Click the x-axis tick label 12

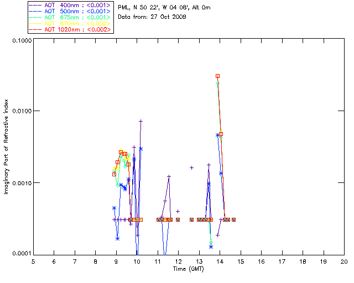point(178,262)
